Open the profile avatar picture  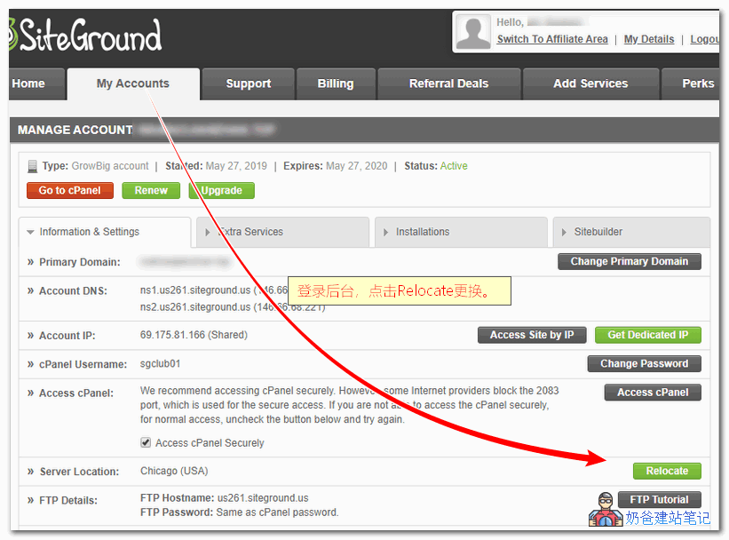coord(472,31)
